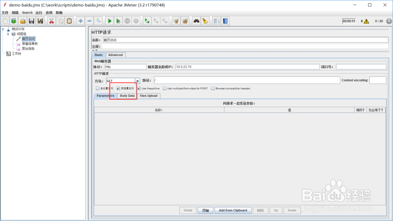
Task: Click the Save As pencil-floppy icon
Action: coord(40,21)
